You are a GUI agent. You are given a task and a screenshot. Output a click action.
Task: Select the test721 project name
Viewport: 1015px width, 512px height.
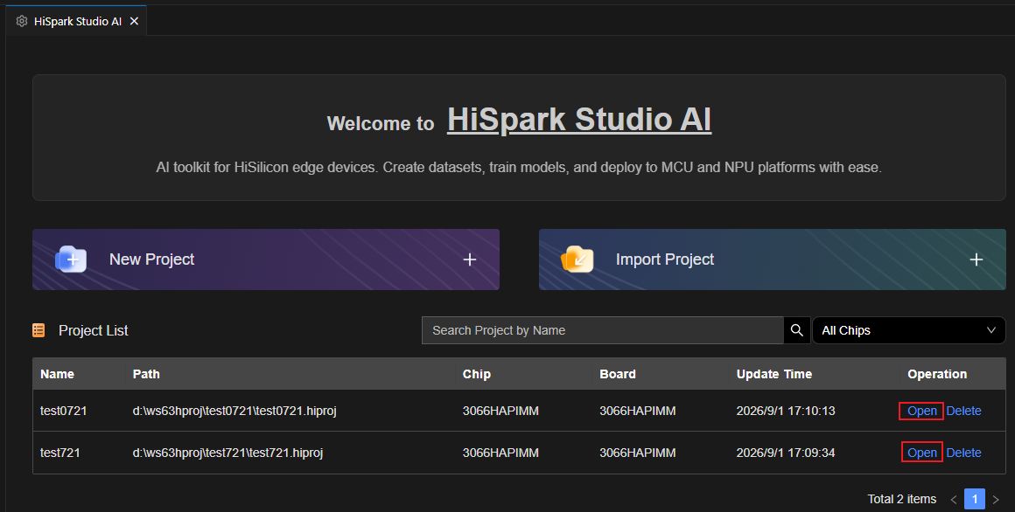60,453
